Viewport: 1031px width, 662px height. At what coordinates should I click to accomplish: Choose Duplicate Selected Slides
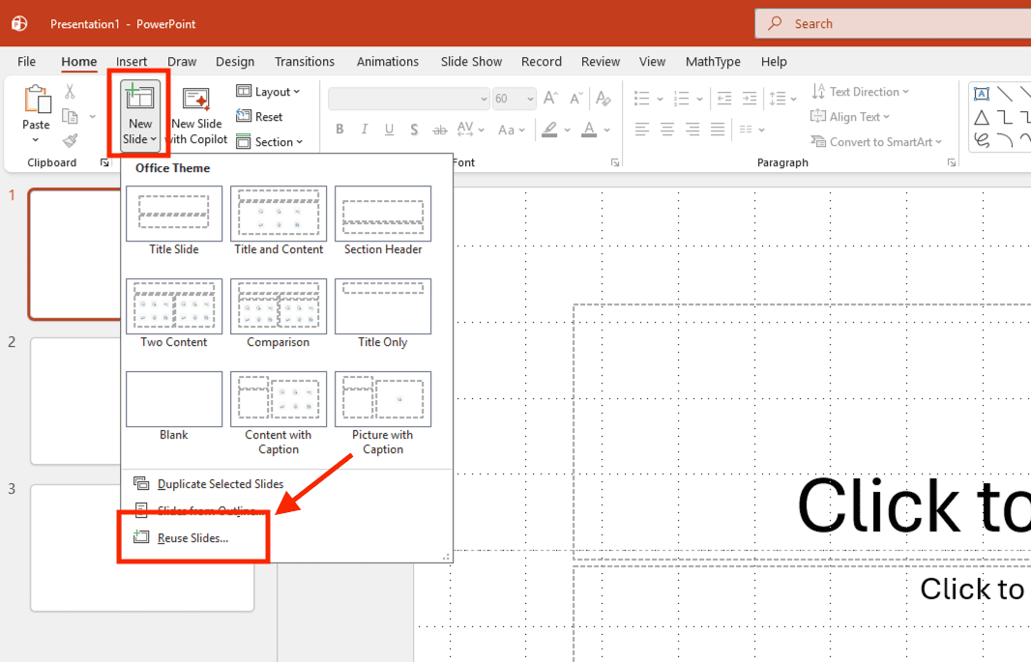click(x=221, y=483)
